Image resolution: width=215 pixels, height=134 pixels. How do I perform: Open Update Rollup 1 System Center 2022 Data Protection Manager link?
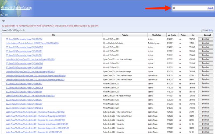point(30,59)
